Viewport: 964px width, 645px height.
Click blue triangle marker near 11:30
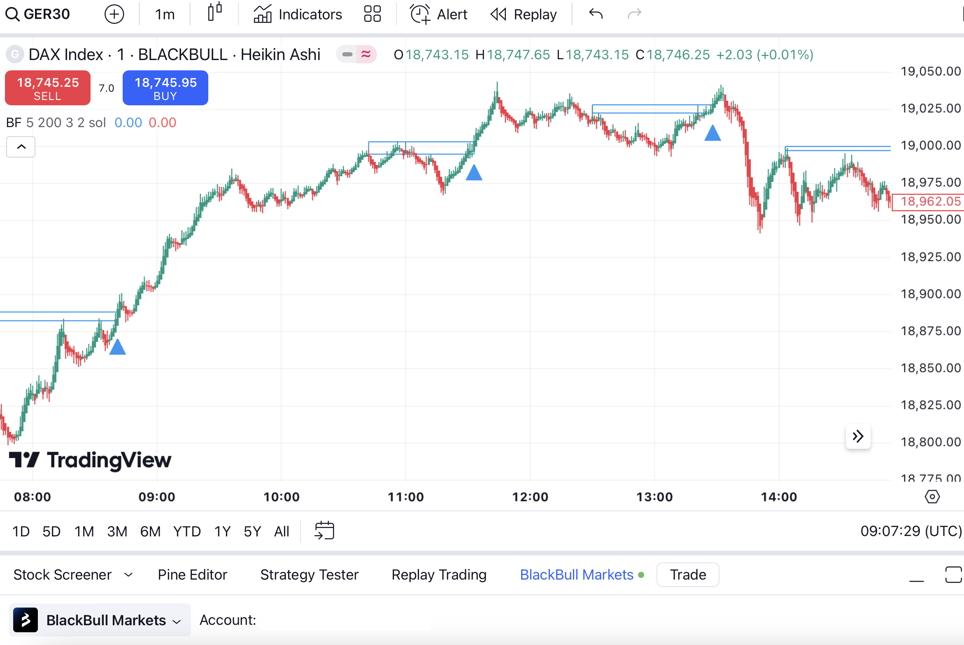474,172
